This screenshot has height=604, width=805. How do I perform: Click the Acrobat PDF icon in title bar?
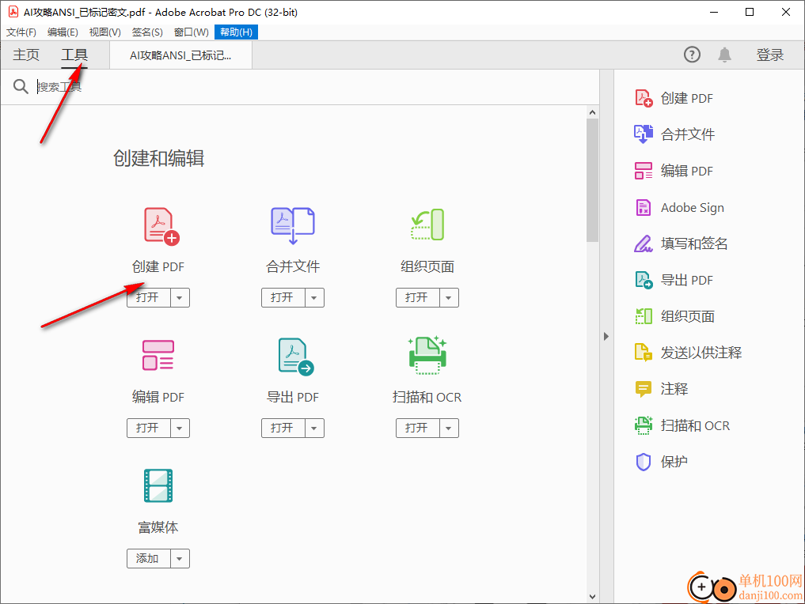pyautogui.click(x=13, y=12)
